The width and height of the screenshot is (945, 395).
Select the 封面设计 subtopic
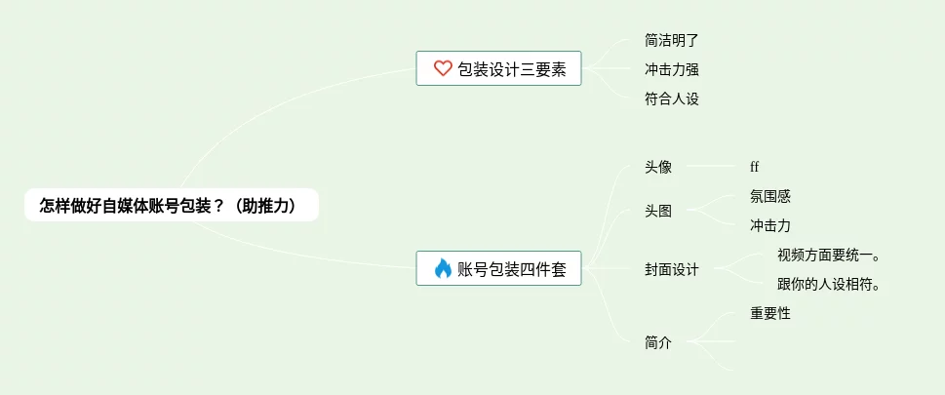pyautogui.click(x=671, y=269)
